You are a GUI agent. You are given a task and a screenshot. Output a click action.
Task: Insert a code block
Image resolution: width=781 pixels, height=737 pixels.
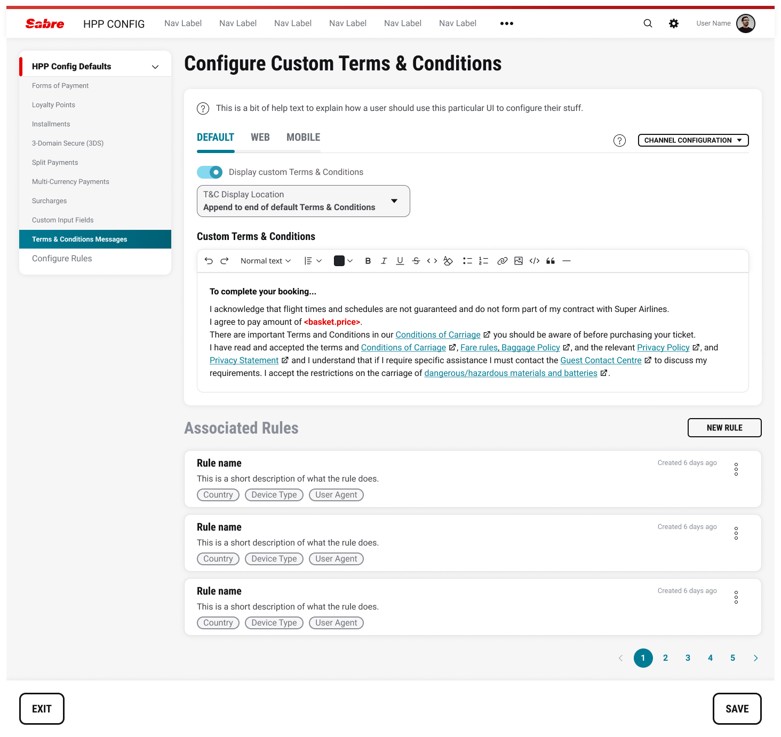pyautogui.click(x=535, y=261)
